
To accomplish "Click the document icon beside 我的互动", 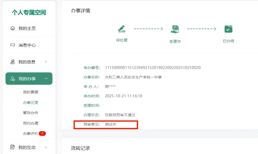I will point(12,147).
